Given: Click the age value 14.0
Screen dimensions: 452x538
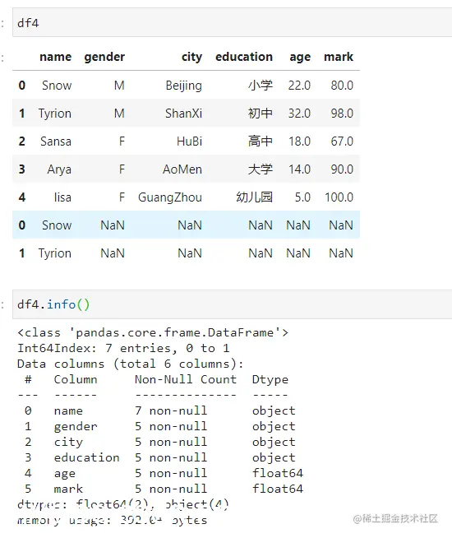Looking at the screenshot, I should (299, 169).
